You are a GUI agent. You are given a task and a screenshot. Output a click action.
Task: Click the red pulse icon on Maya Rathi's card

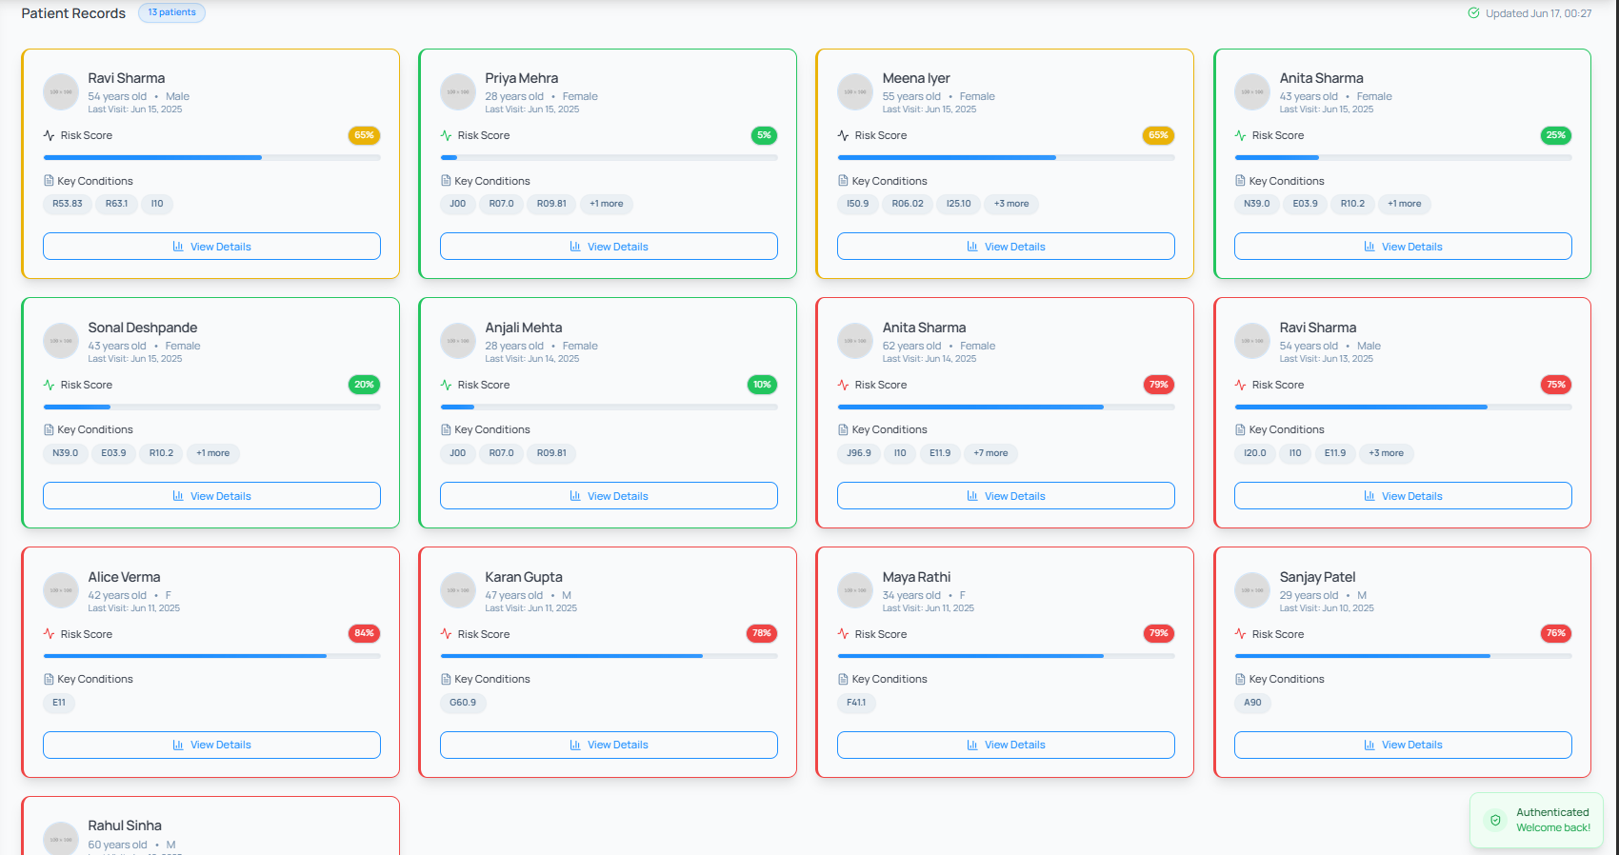point(843,634)
